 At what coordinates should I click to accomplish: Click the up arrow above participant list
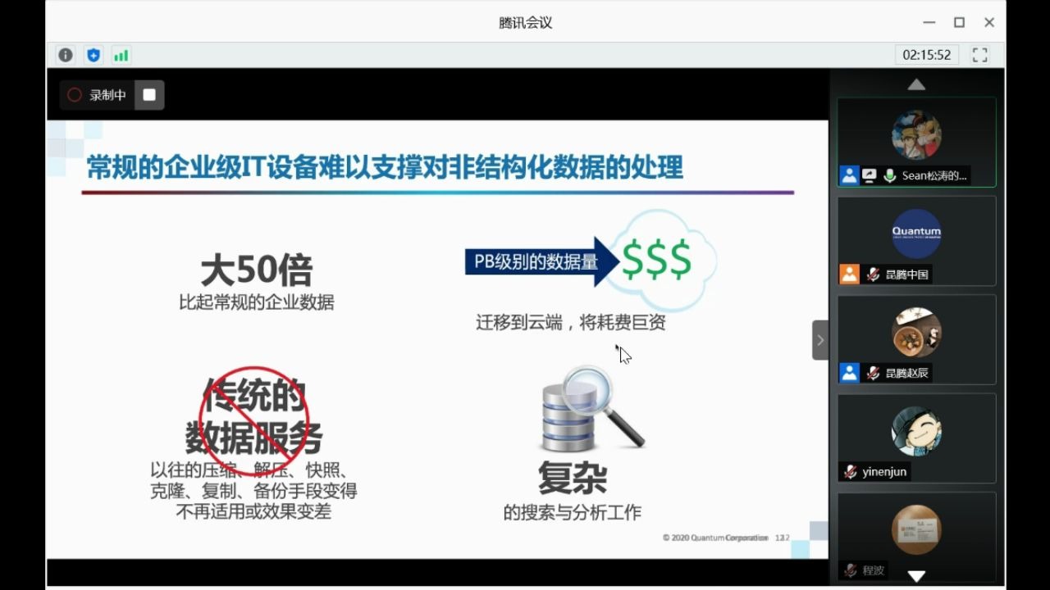click(915, 84)
